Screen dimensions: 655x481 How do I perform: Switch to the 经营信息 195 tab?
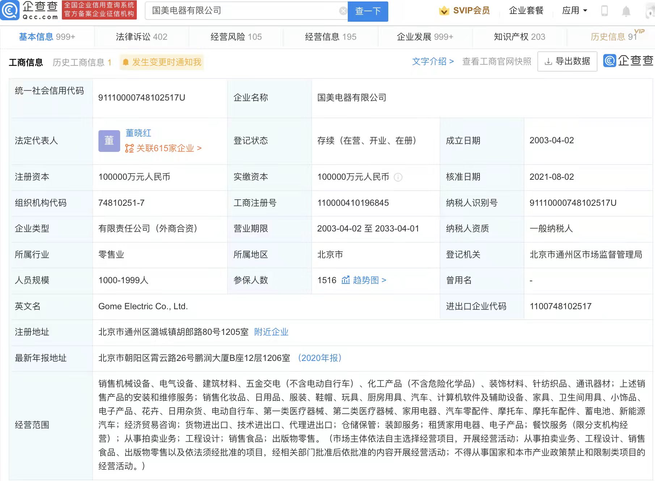point(330,37)
